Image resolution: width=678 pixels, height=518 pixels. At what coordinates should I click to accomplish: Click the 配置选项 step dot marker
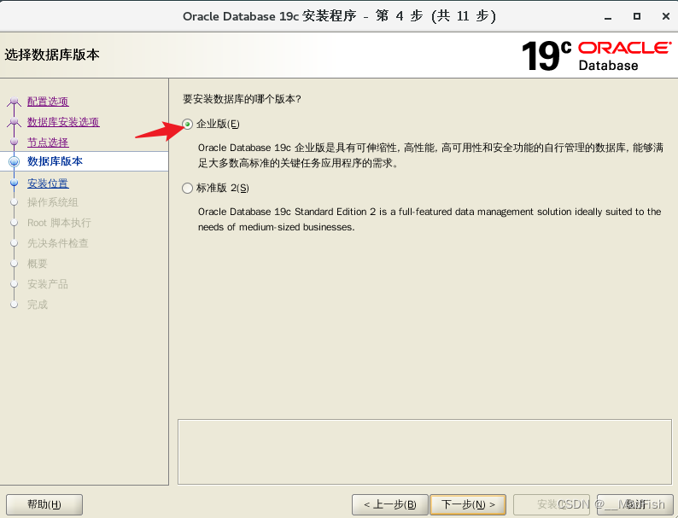pyautogui.click(x=15, y=102)
